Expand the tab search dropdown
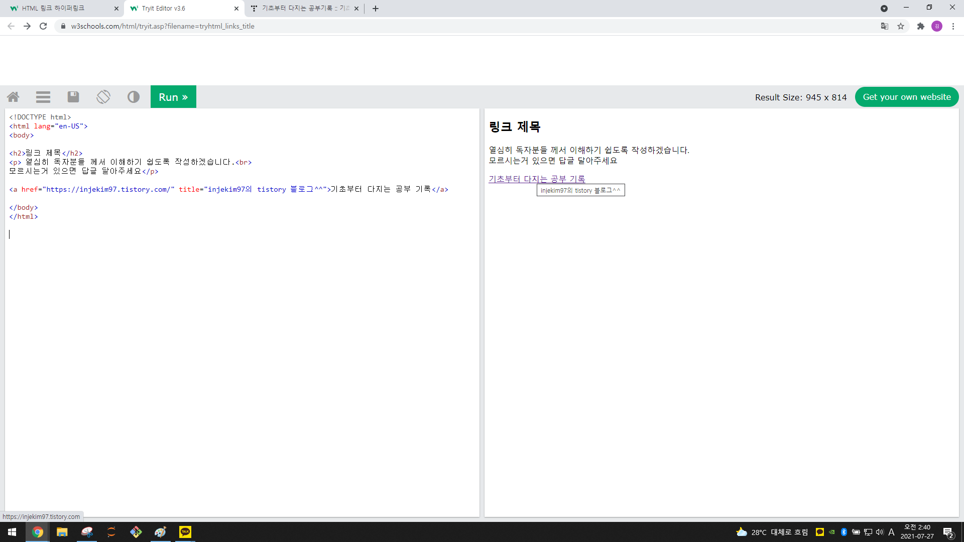964x542 pixels. click(x=884, y=9)
